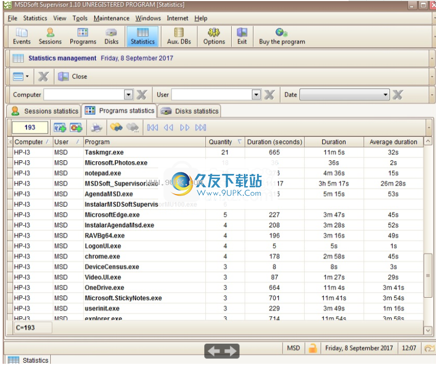Image resolution: width=436 pixels, height=368 pixels.
Task: Click the printer icon
Action: tap(96, 127)
